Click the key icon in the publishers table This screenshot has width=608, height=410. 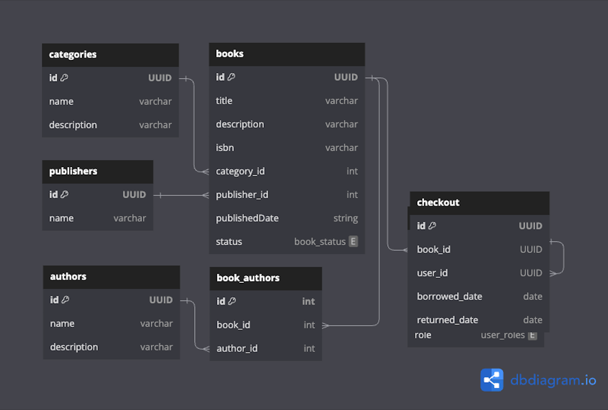tap(65, 194)
